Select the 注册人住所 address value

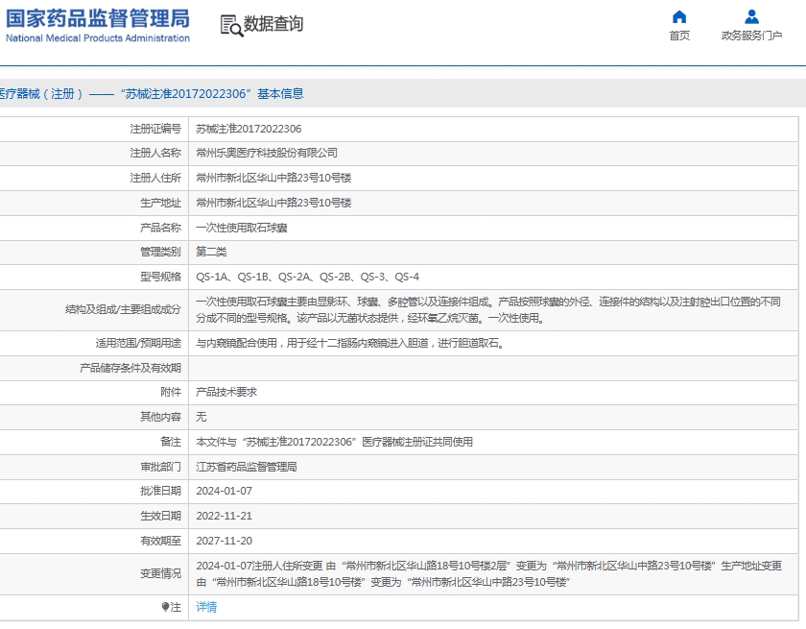pyautogui.click(x=273, y=178)
